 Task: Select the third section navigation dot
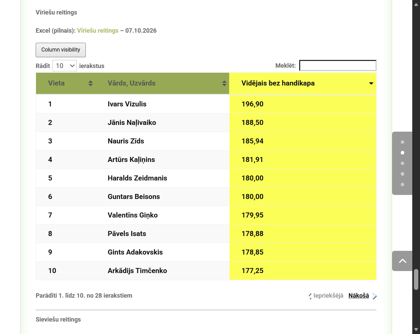pyautogui.click(x=403, y=163)
